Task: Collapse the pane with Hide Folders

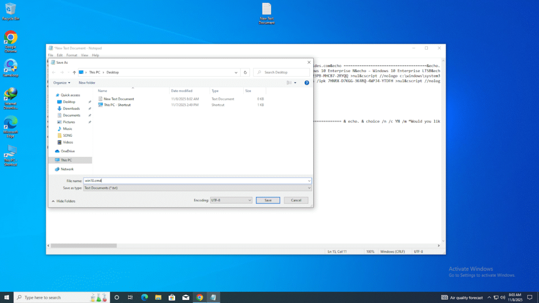Action: [63, 201]
